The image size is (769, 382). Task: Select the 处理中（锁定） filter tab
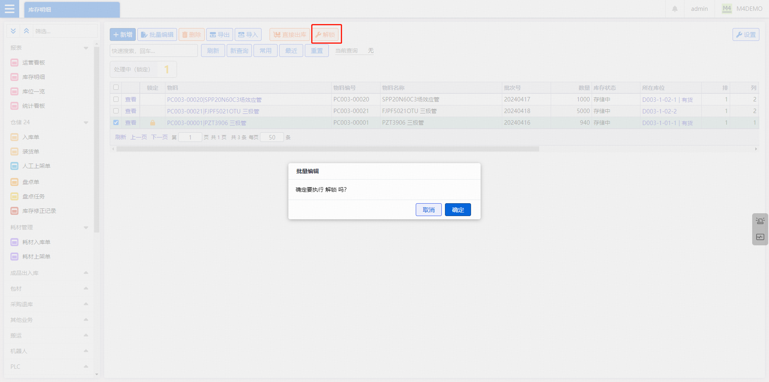(143, 69)
